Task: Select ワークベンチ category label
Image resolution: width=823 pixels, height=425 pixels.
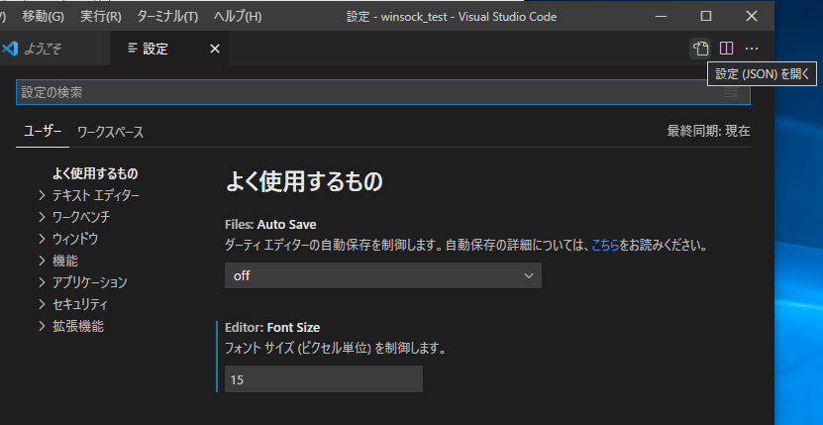Action: pos(81,217)
